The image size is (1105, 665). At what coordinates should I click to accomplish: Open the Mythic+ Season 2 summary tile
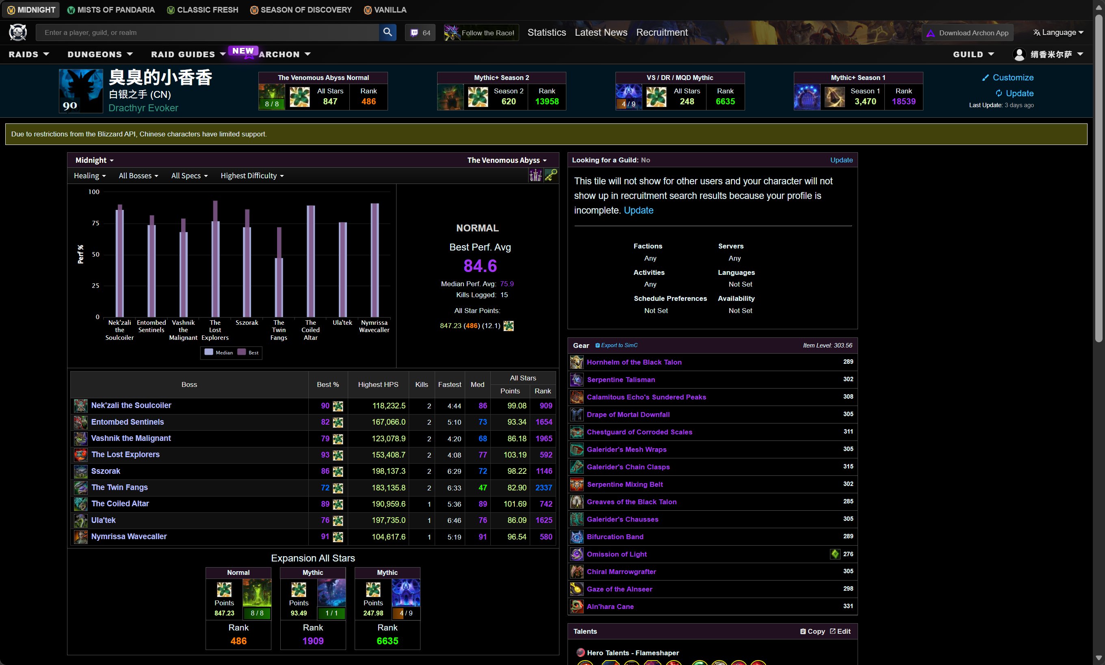click(x=501, y=91)
